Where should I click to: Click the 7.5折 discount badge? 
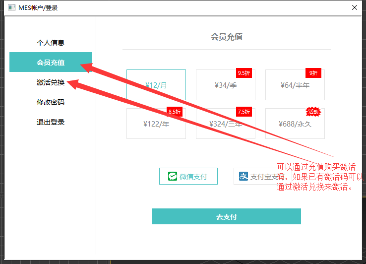click(244, 112)
